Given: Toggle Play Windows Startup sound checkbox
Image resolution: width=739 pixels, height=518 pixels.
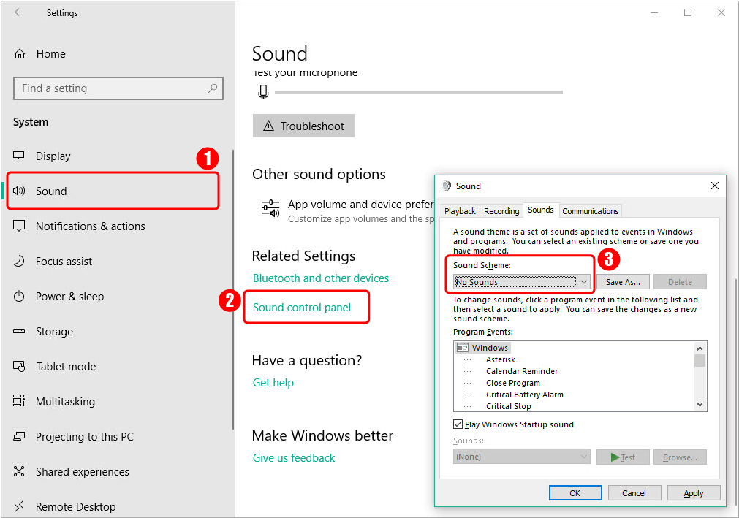Looking at the screenshot, I should click(x=458, y=424).
